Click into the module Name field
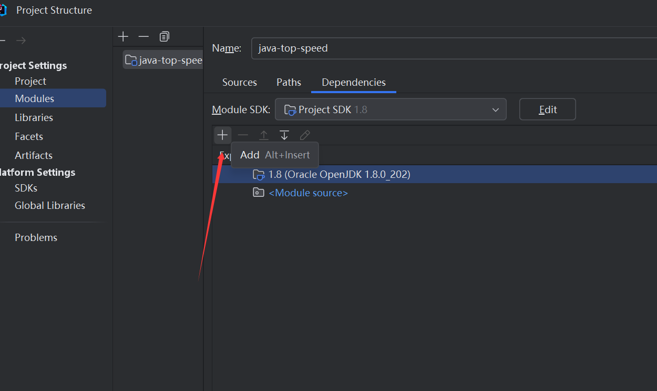Viewport: 657px width, 391px height. point(452,48)
